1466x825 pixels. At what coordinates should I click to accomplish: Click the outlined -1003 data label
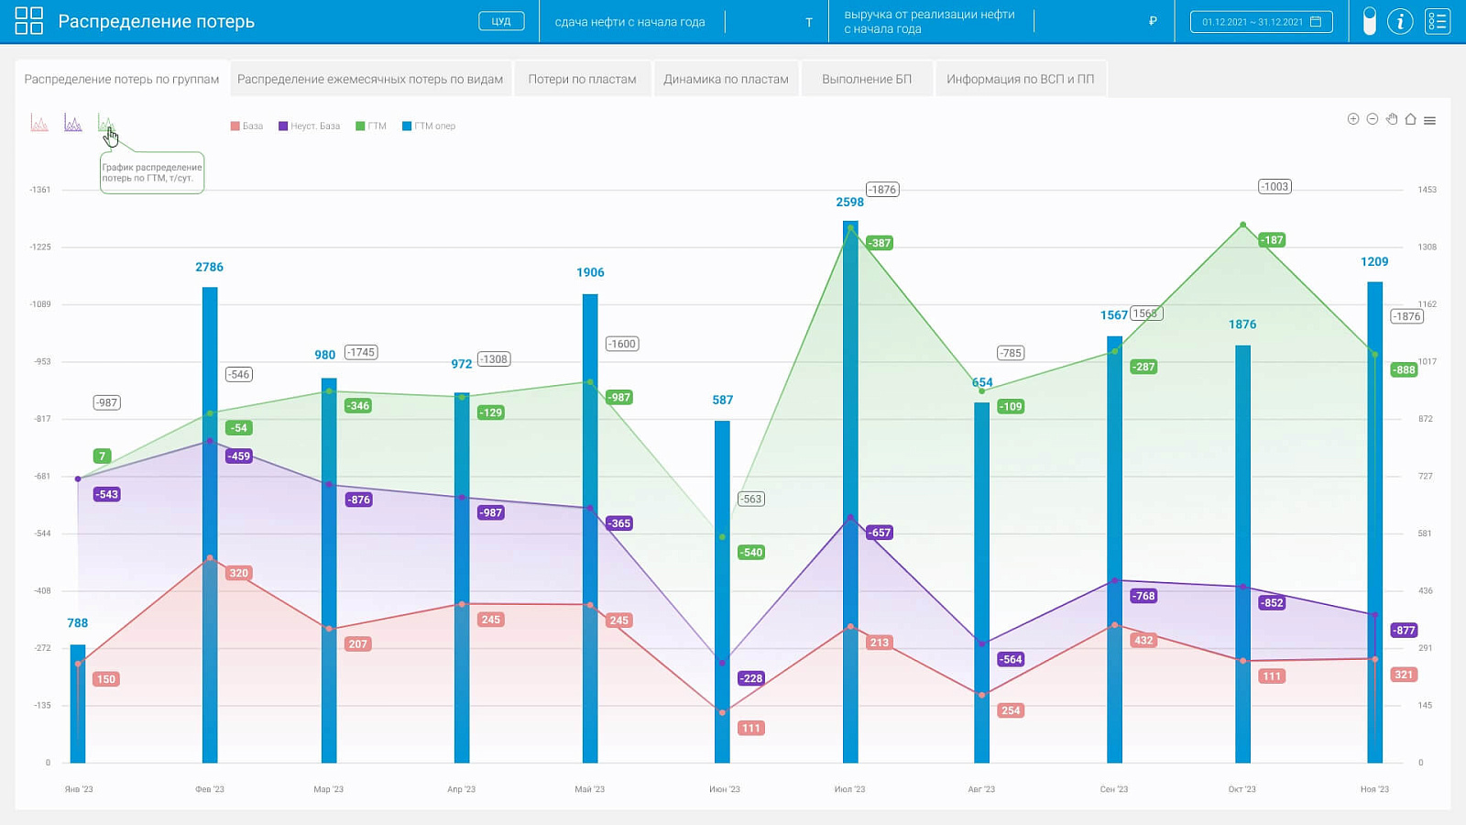[1275, 186]
